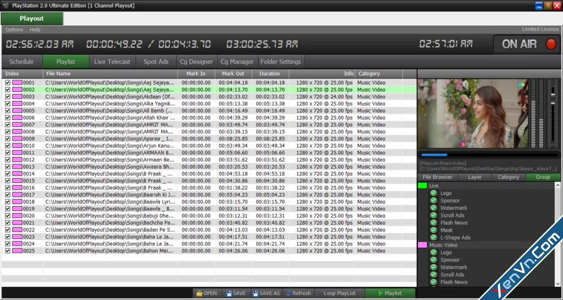
Task: Click the pink category icon of row 0015
Action: click(x=17, y=181)
